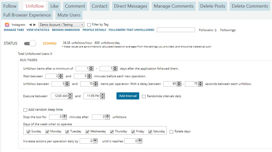Uncheck the Saturday checkbox
The width and height of the screenshot is (272, 152).
click(x=150, y=132)
